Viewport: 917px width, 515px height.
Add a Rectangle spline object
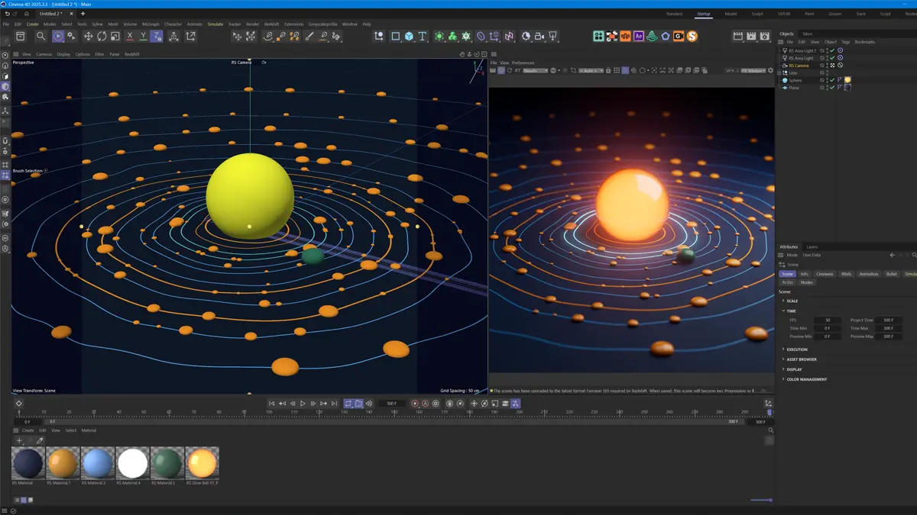395,36
